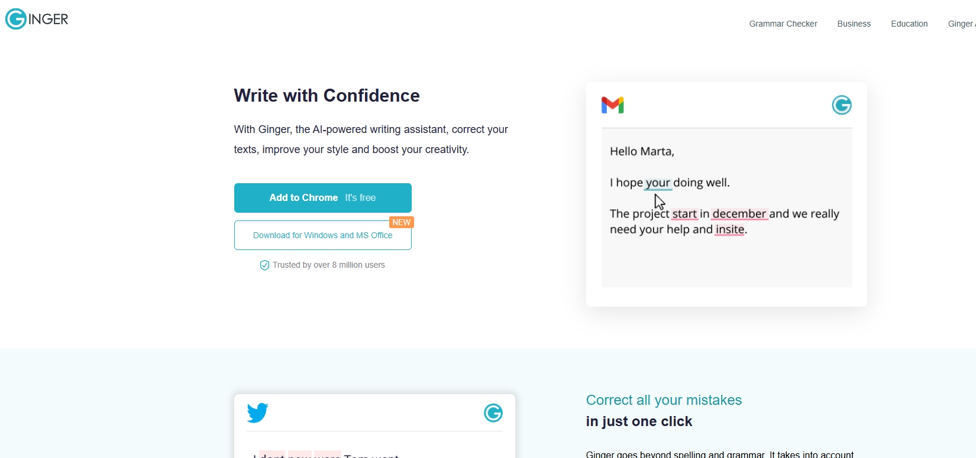The height and width of the screenshot is (458, 976).
Task: Click Add to Chrome button
Action: coord(323,198)
